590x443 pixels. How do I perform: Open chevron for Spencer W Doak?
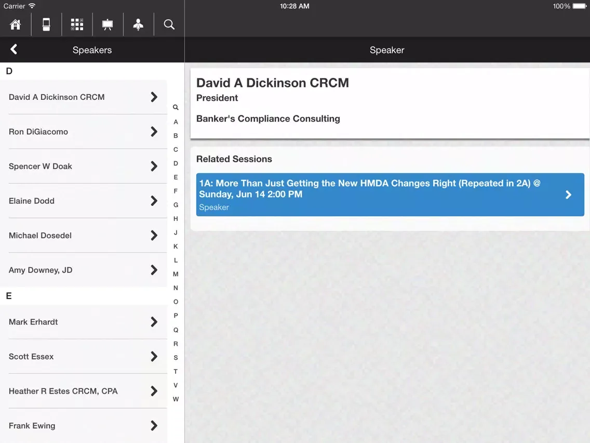(x=154, y=166)
